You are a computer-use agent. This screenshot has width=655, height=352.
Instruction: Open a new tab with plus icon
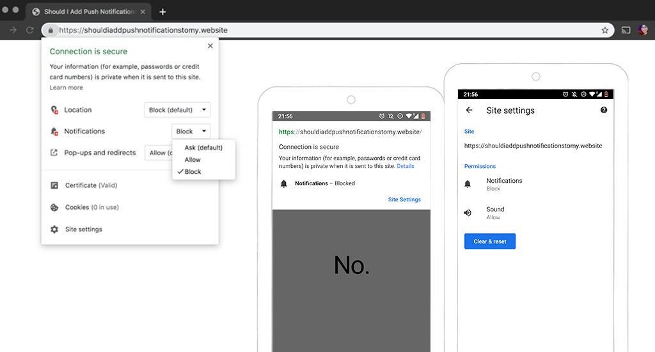coord(163,11)
